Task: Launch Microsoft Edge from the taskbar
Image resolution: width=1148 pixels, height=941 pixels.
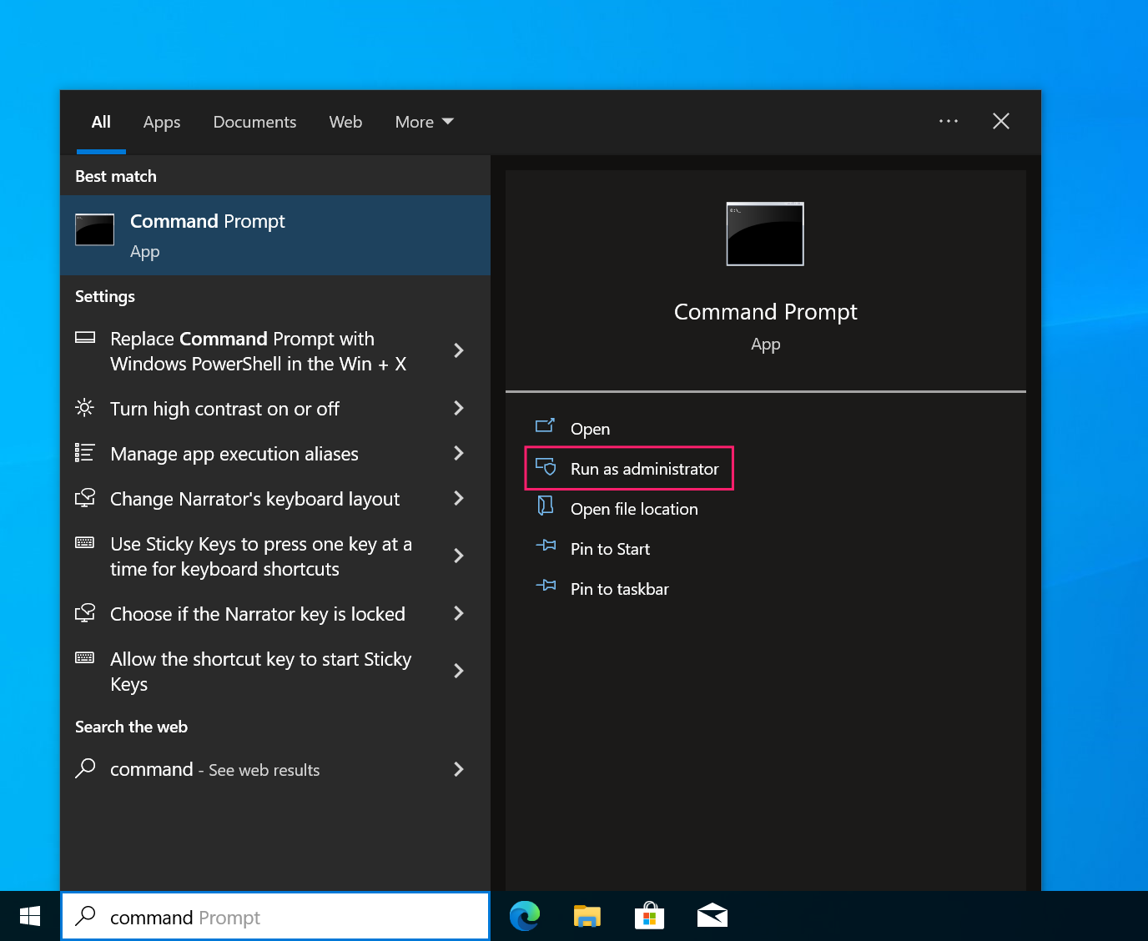Action: (x=525, y=916)
